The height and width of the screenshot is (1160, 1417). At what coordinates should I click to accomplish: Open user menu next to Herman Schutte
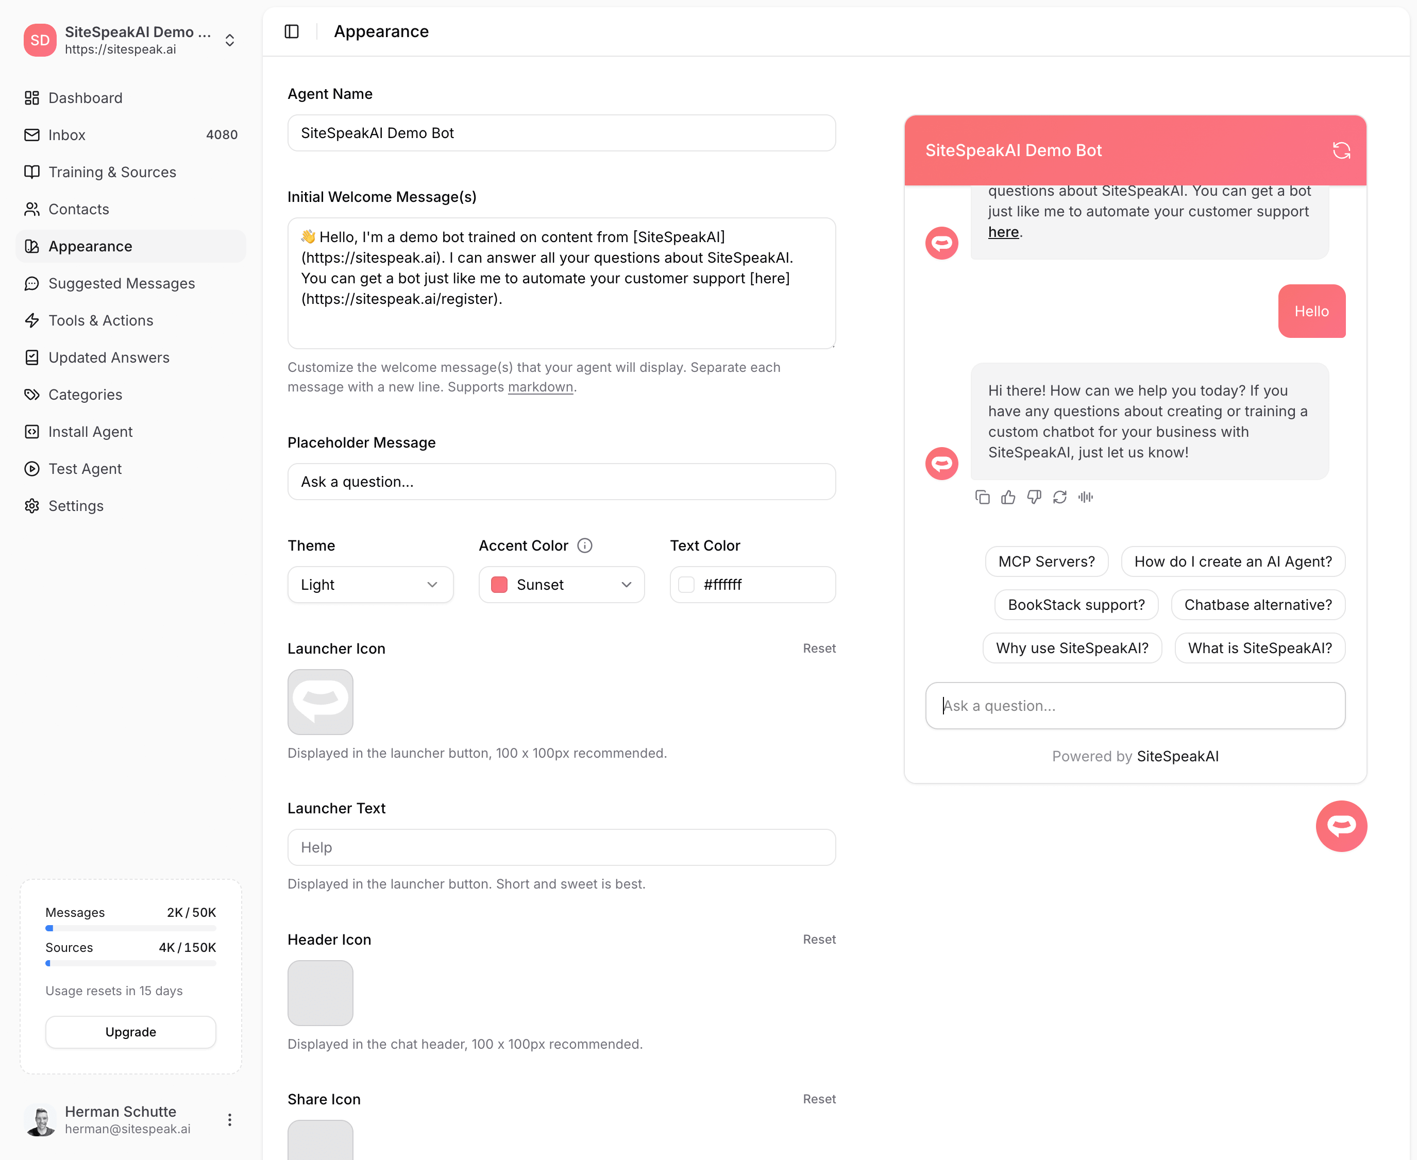tap(229, 1120)
